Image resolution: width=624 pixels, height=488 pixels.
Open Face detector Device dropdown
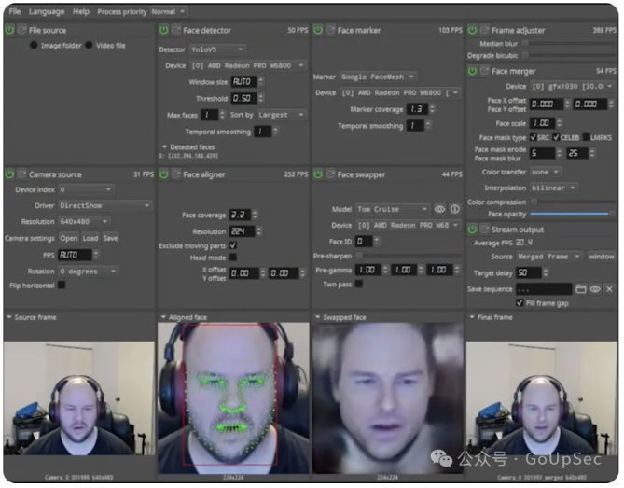[248, 65]
